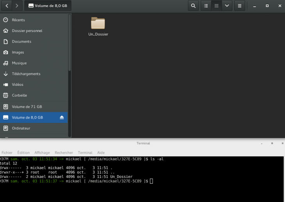Image resolution: width=285 pixels, height=202 pixels.
Task: Open the terminal Édition menu
Action: coord(23,152)
